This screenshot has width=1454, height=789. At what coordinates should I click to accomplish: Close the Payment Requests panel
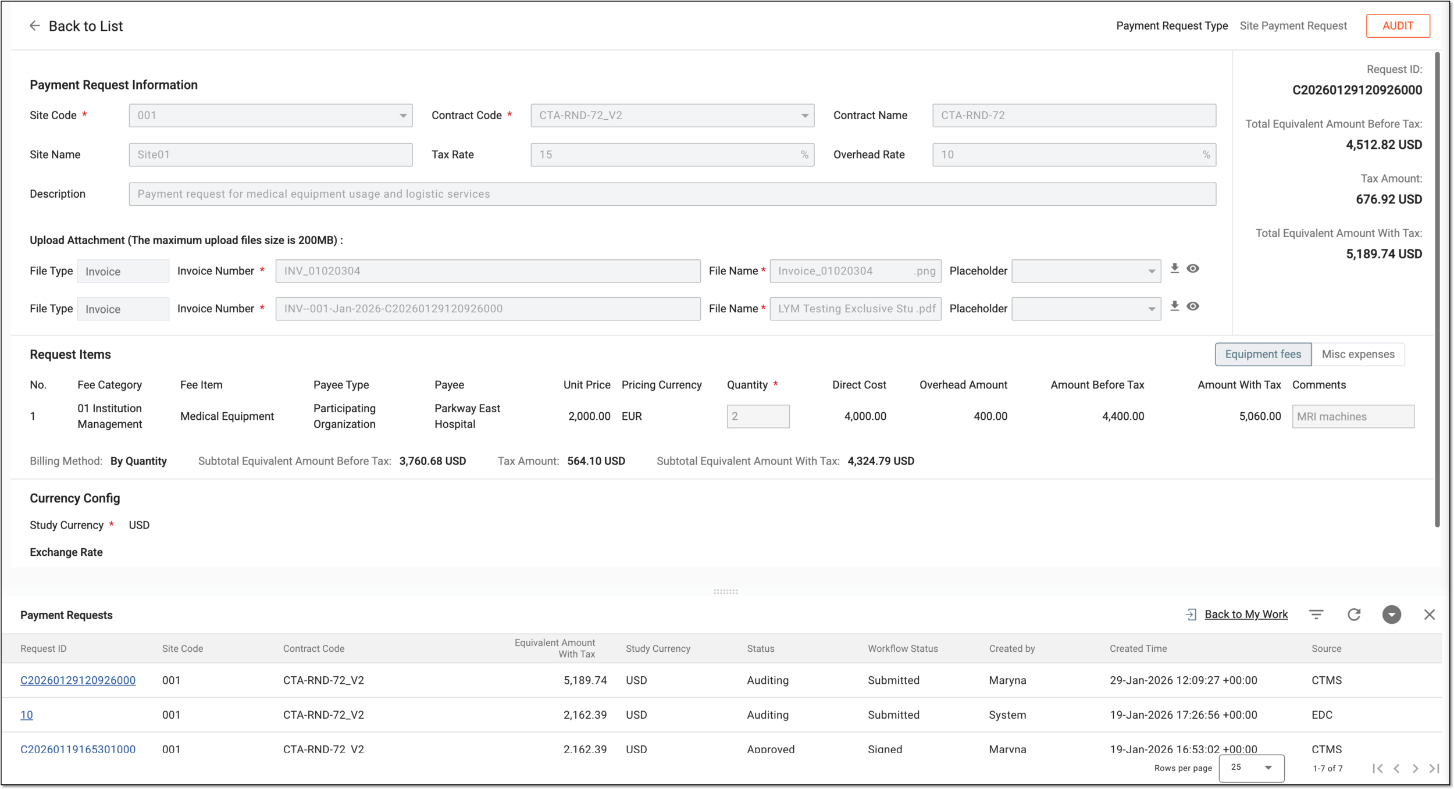[x=1430, y=615]
